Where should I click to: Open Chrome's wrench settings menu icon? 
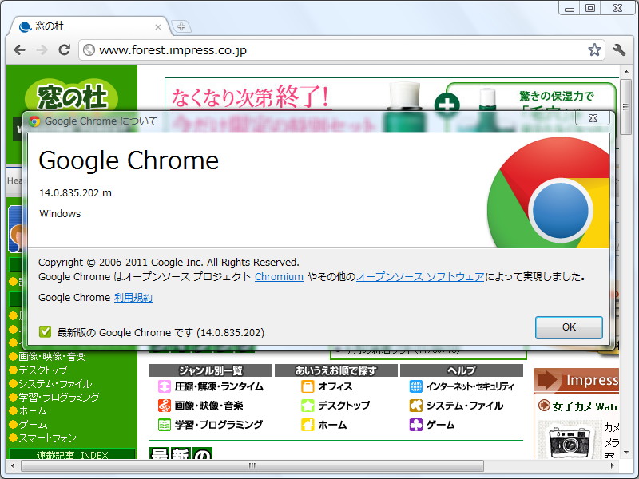(x=619, y=49)
